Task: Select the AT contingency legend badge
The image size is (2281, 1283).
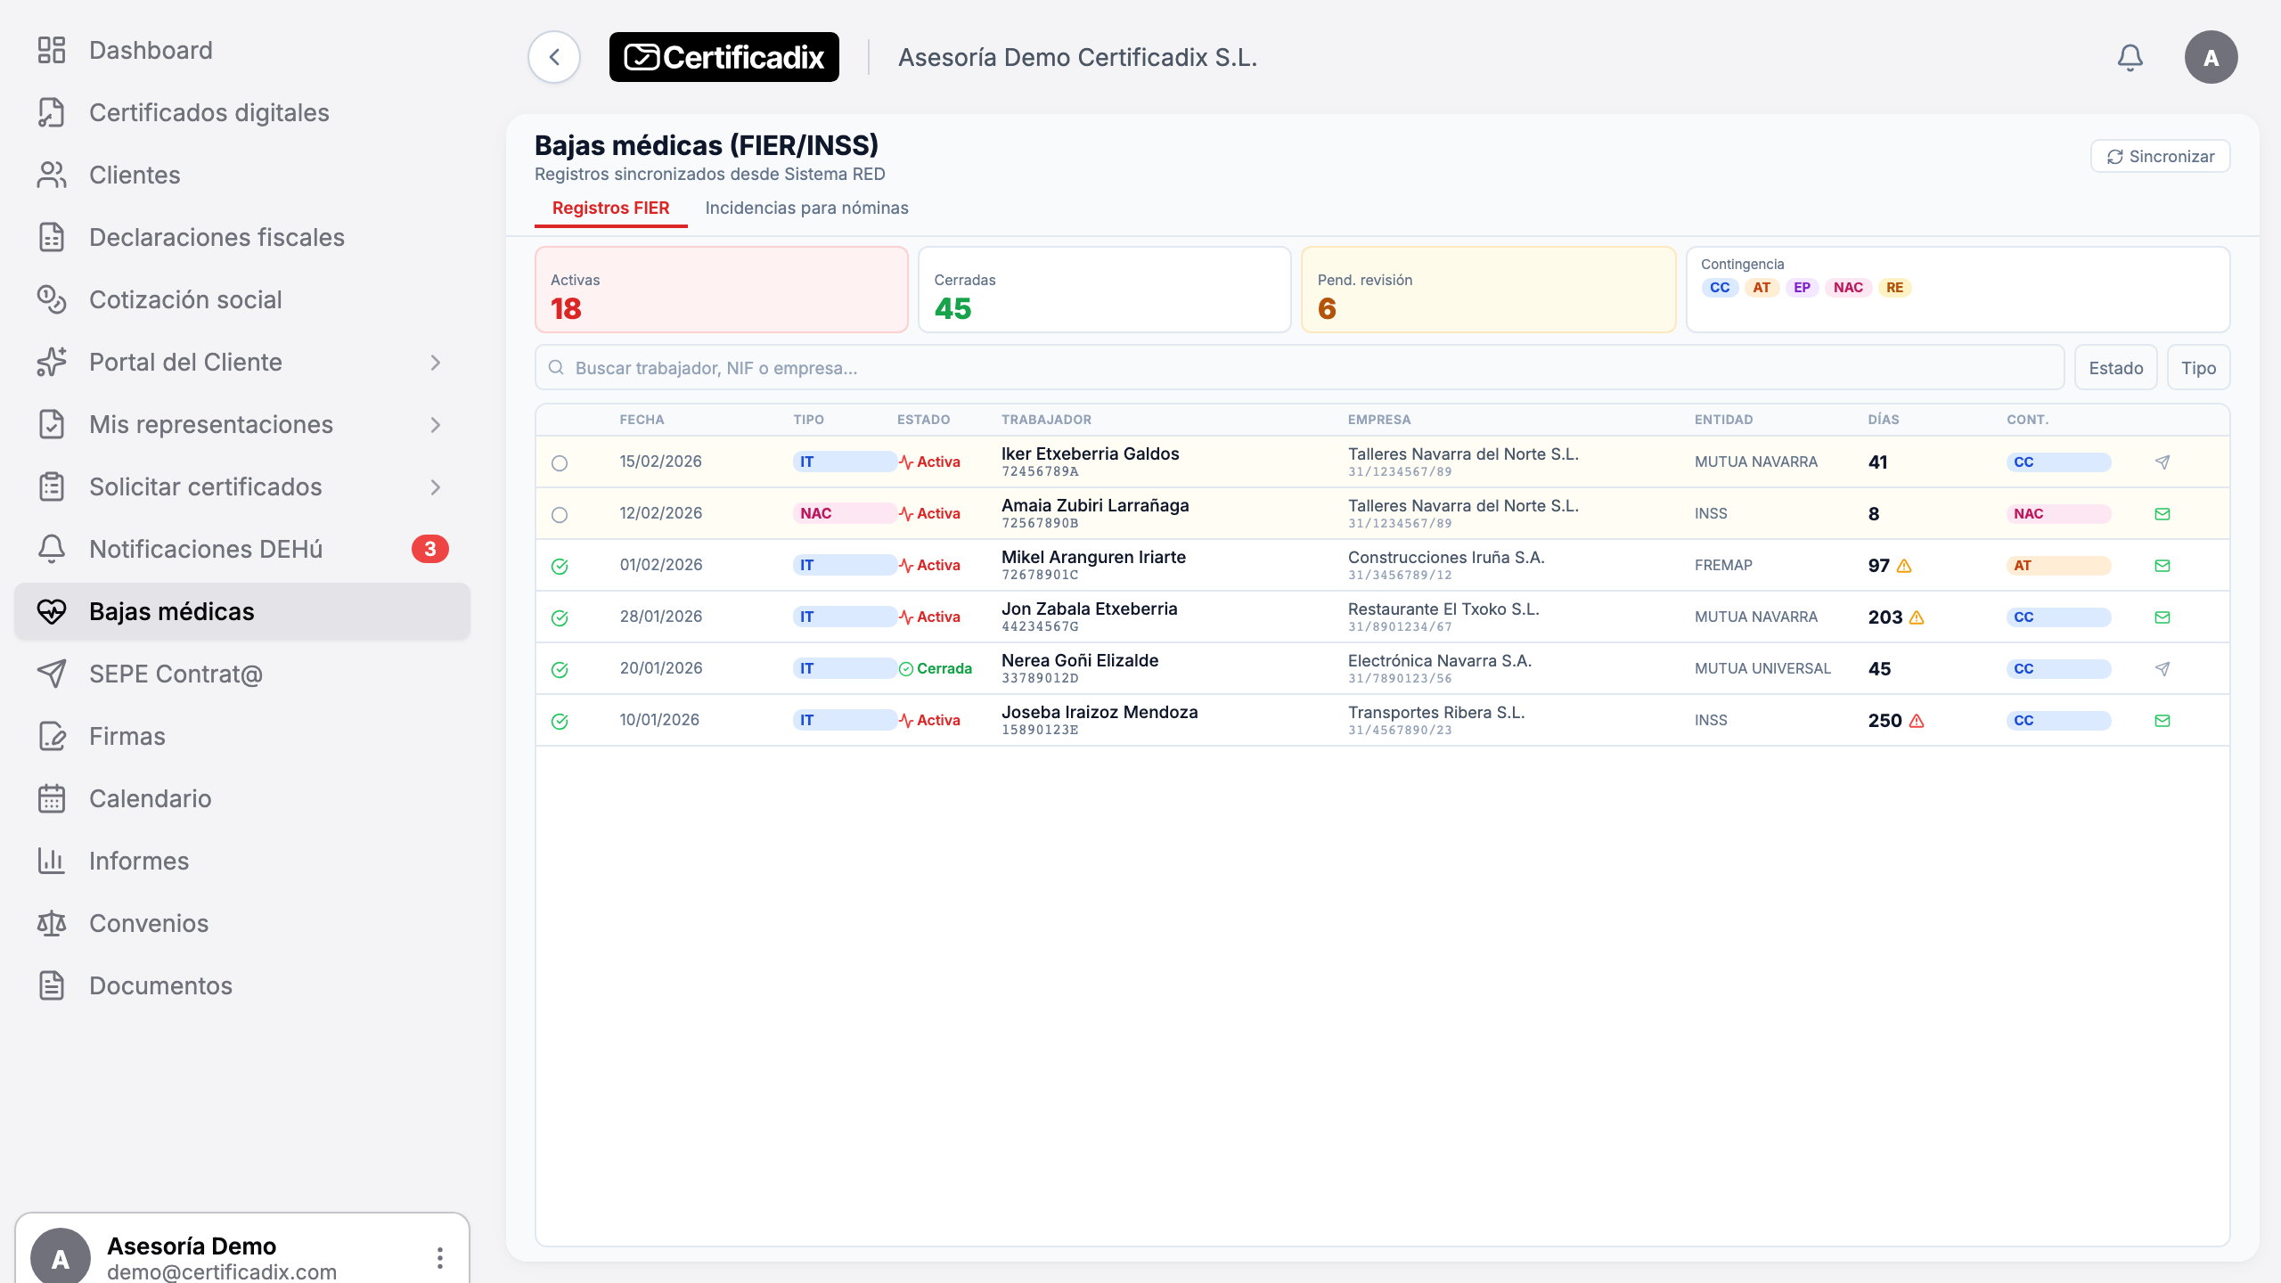Action: click(1761, 288)
